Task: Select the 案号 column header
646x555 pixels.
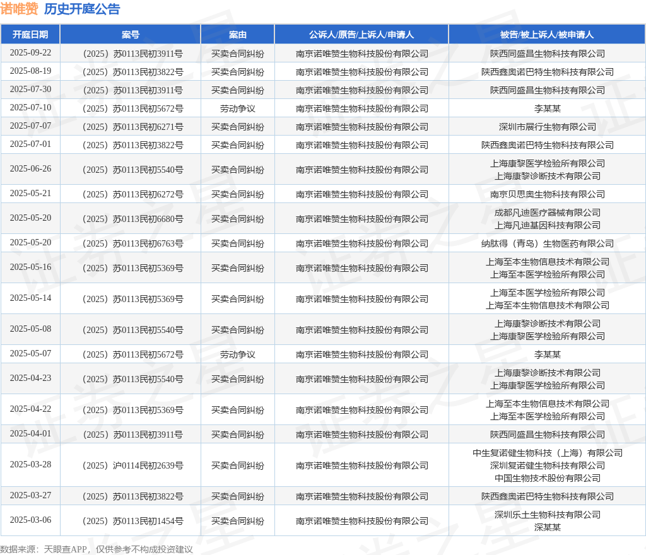Action: [x=131, y=35]
